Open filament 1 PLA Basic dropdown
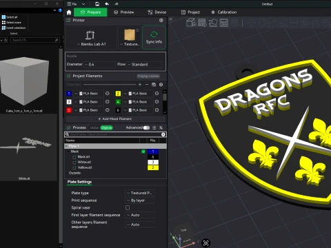331x248 pixels. click(x=89, y=94)
